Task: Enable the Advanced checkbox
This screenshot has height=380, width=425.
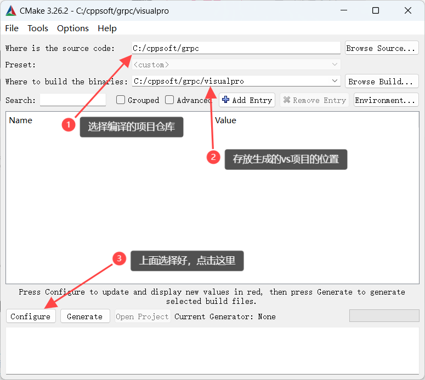Action: (169, 100)
